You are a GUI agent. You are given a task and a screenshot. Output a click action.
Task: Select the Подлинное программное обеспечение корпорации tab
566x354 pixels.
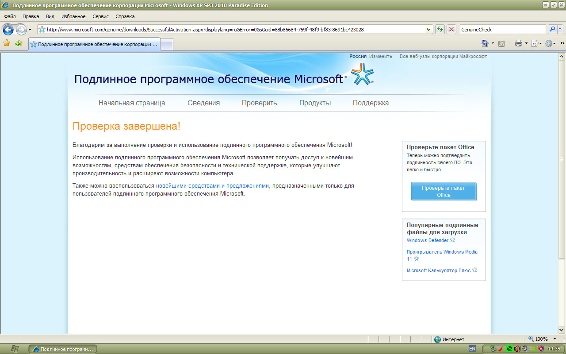(94, 44)
